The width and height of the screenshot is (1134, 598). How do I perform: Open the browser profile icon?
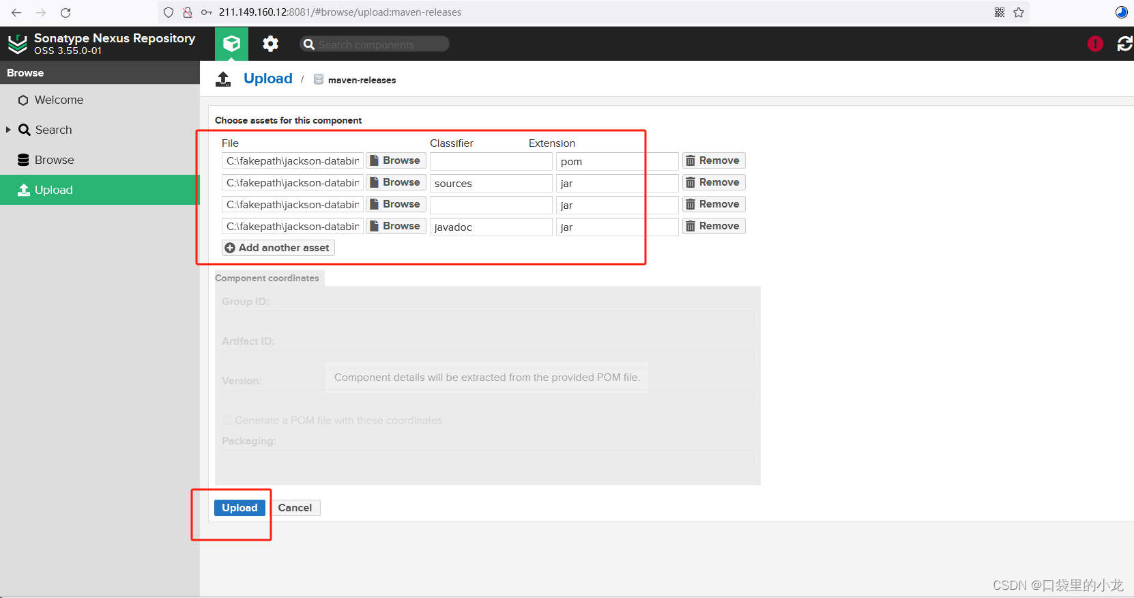1122,12
